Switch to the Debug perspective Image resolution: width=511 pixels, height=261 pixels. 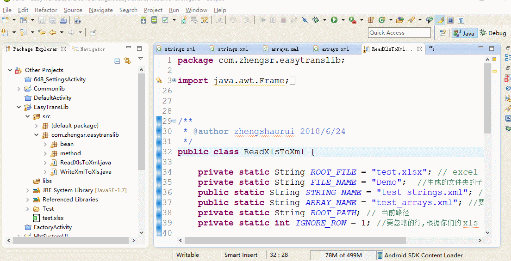(493, 33)
